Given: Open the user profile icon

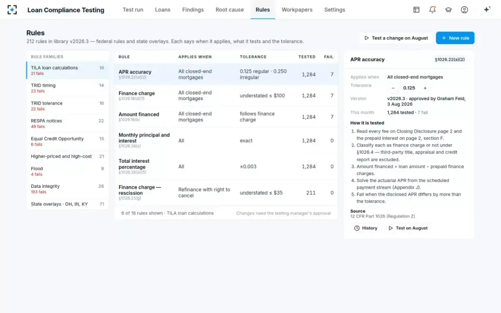Looking at the screenshot, I should tap(464, 10).
